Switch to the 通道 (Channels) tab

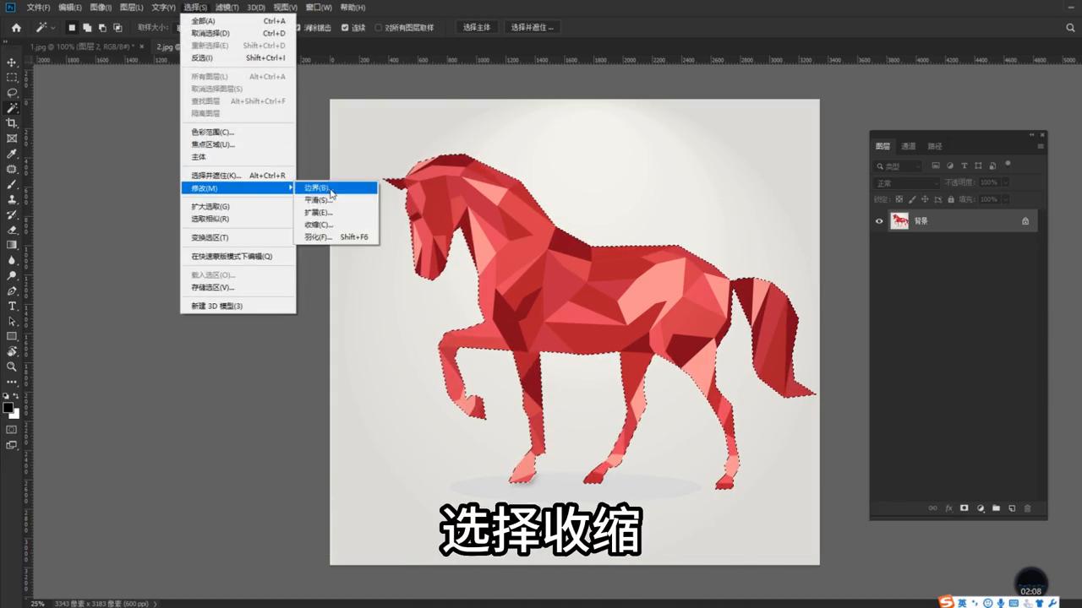pyautogui.click(x=908, y=146)
